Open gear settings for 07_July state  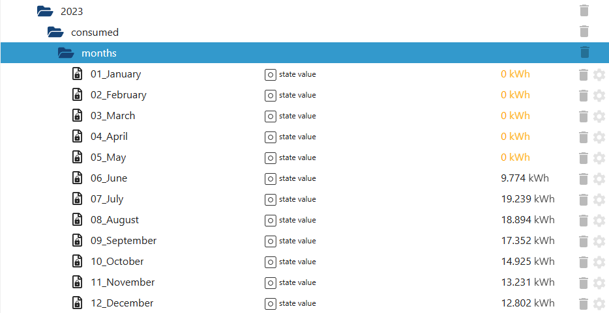tap(599, 200)
